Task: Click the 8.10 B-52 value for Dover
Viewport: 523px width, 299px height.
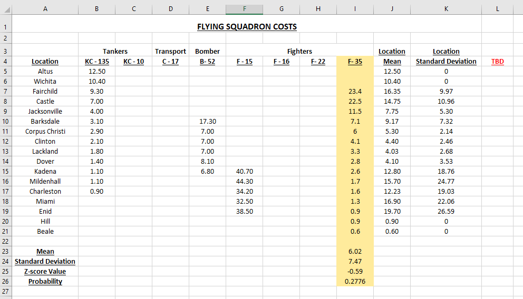Action: [208, 161]
